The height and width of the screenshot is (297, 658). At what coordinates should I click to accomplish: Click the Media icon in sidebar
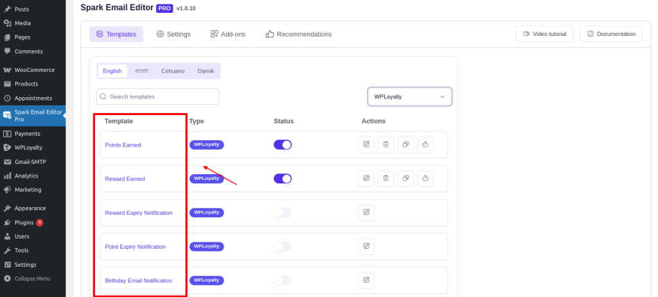click(x=7, y=23)
